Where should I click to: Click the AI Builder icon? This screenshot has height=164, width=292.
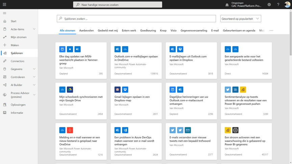[x=5, y=85]
